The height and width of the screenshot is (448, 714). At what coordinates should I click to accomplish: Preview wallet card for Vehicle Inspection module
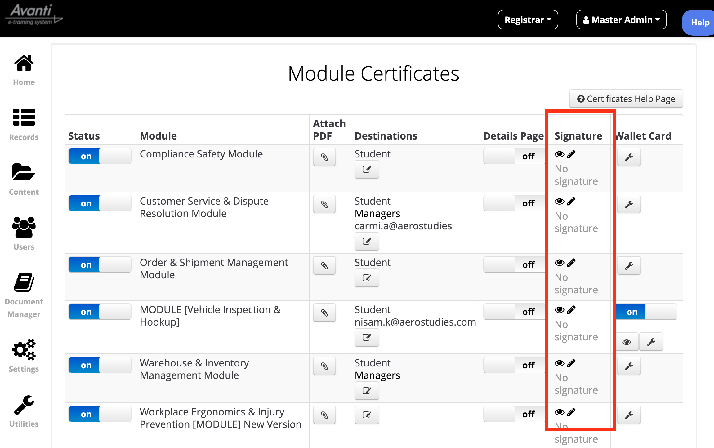627,342
